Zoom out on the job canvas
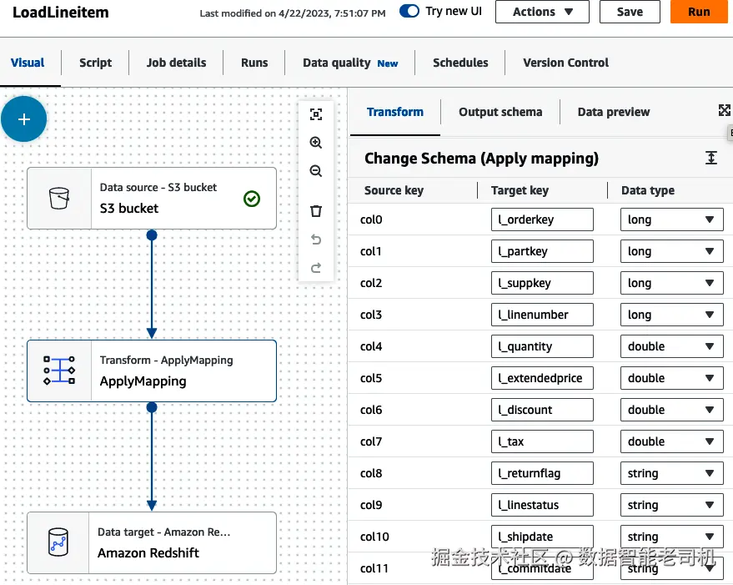Image resolution: width=733 pixels, height=585 pixels. (x=316, y=171)
